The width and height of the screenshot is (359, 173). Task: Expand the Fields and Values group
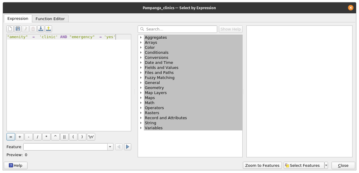pyautogui.click(x=141, y=68)
